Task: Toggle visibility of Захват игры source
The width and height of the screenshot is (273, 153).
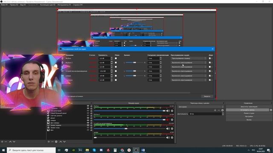Action: (88, 127)
